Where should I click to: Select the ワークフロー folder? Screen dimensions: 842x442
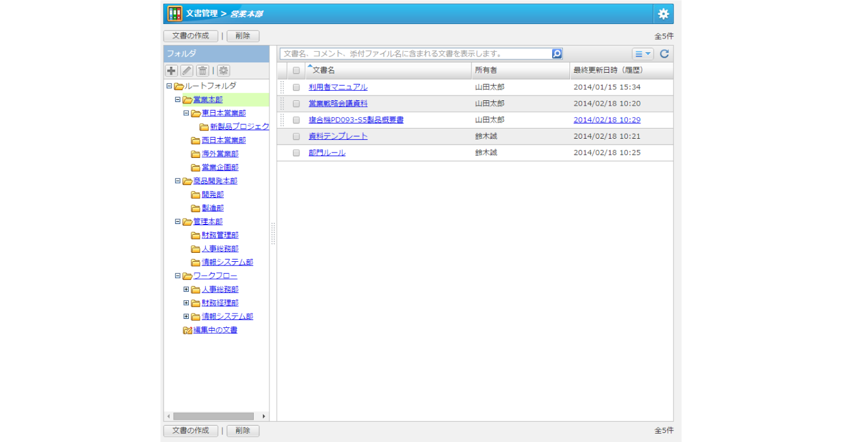215,276
